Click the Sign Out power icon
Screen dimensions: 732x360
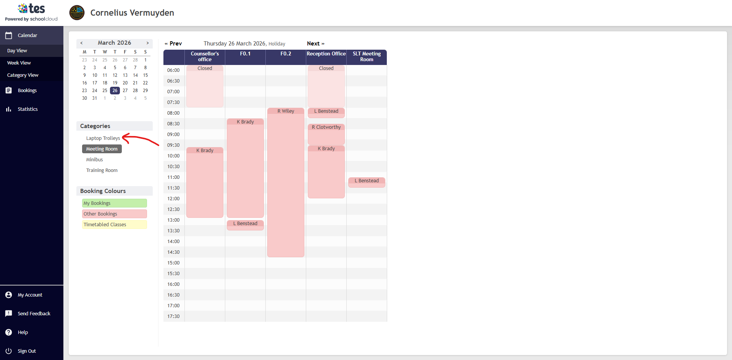click(8, 351)
